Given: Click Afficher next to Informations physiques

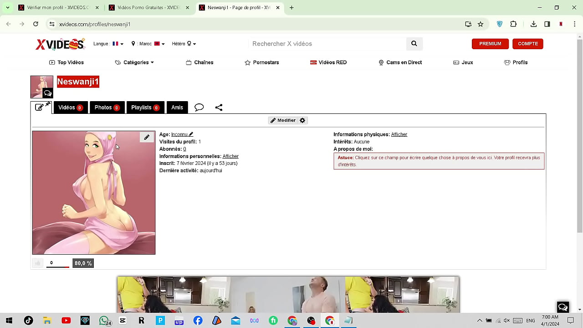Looking at the screenshot, I should [x=399, y=134].
